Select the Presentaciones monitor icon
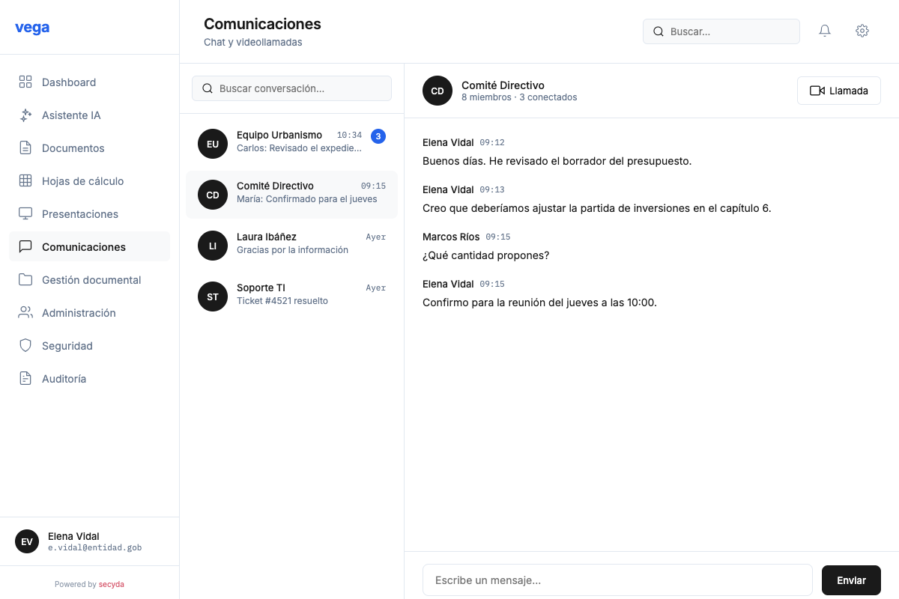This screenshot has height=599, width=899. [25, 214]
